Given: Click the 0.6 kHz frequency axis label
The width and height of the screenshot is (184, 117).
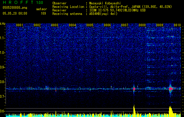Looking at the screenshot, I should (2, 111).
